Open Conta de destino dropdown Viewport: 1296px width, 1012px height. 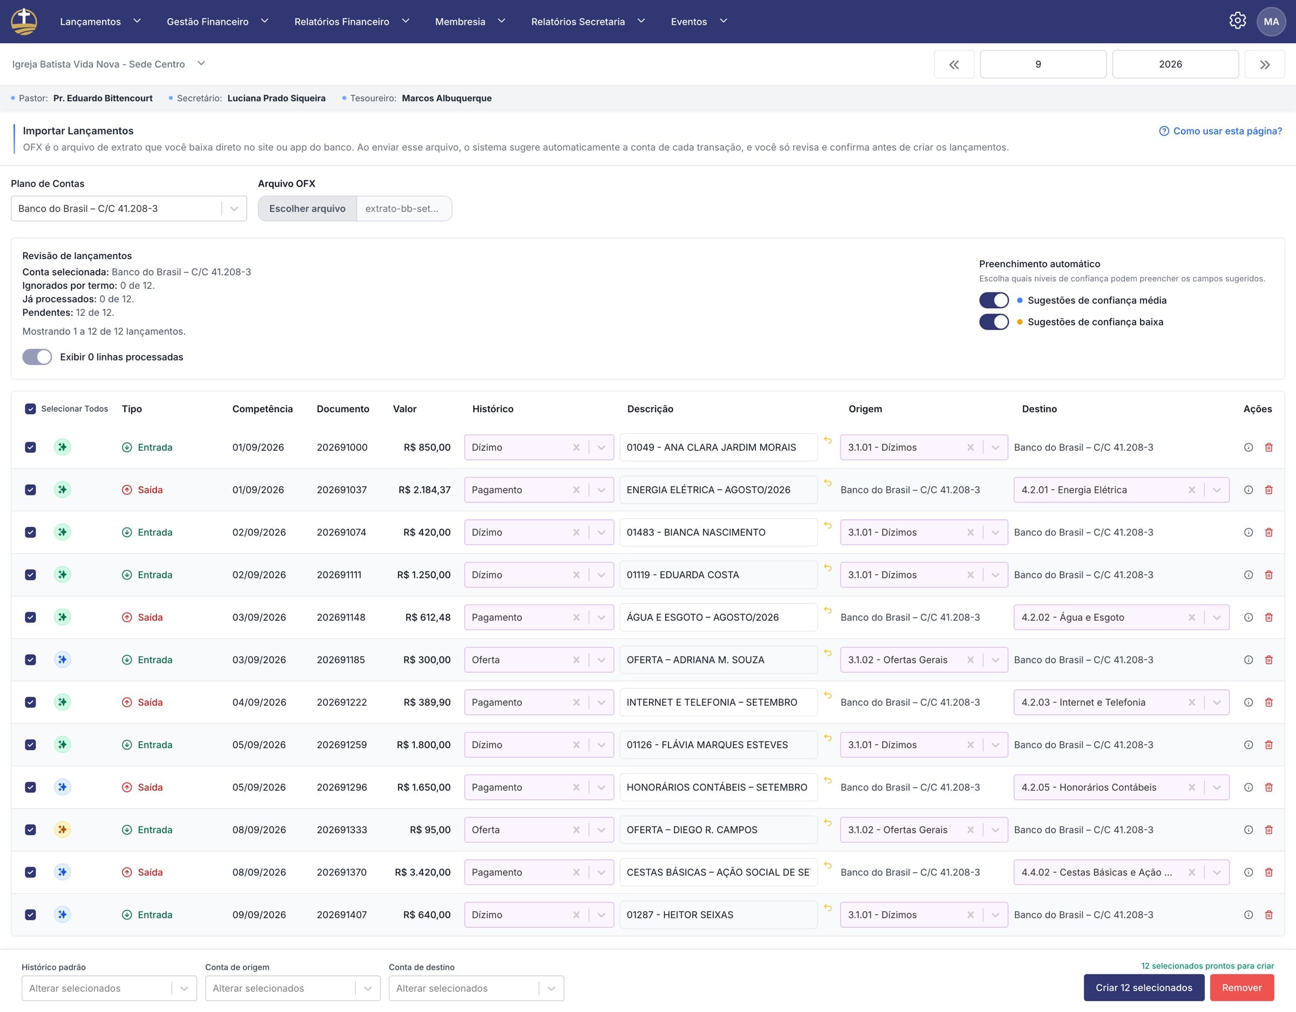point(476,988)
